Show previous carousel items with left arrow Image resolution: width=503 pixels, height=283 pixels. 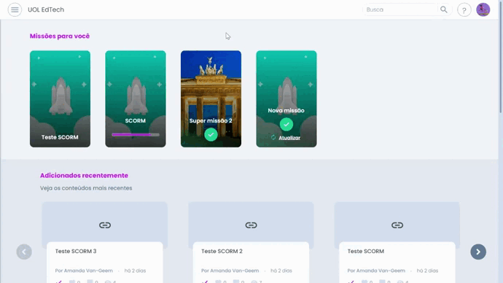point(24,252)
